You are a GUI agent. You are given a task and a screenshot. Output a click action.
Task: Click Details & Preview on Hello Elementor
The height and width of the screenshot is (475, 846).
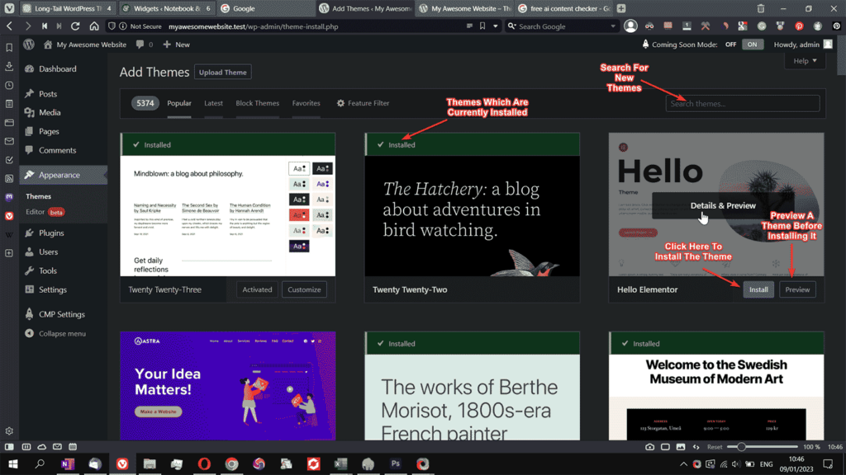(x=722, y=205)
